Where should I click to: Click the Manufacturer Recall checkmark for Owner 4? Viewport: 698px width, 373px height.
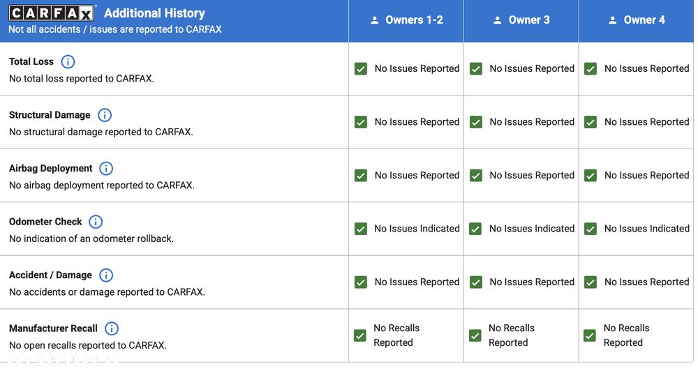pos(590,335)
